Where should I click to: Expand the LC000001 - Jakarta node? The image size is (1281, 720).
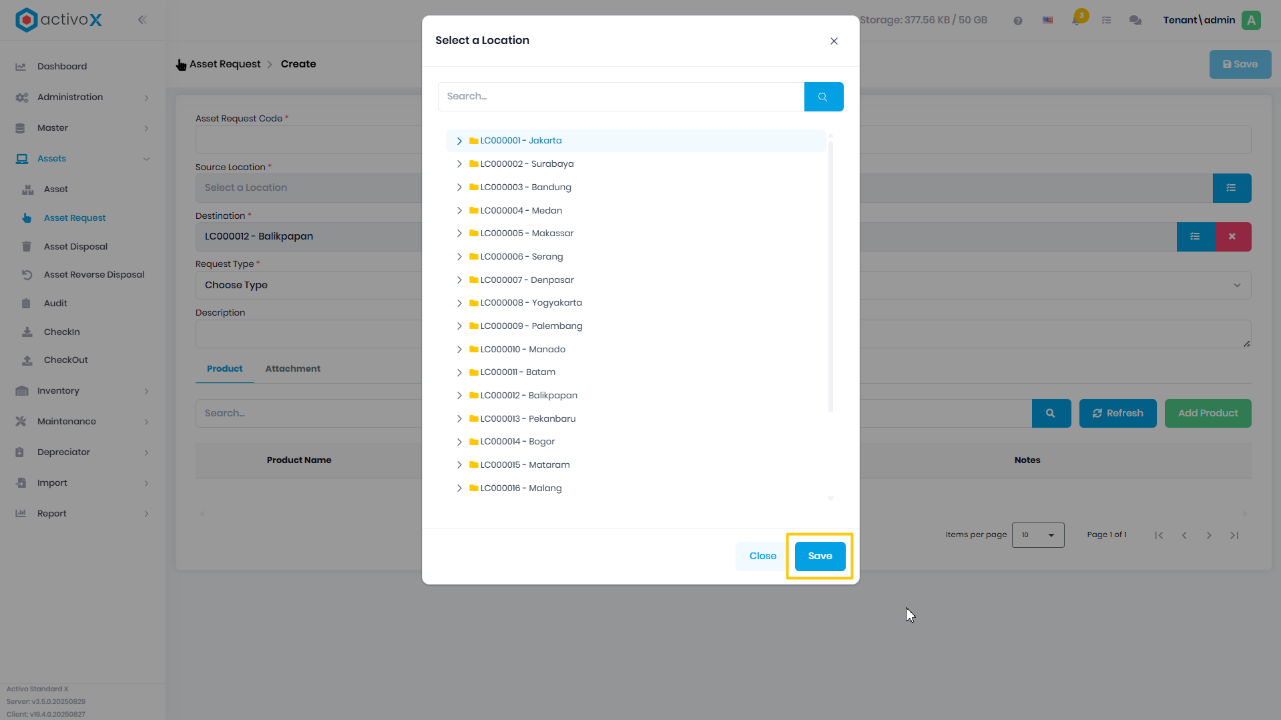[459, 141]
